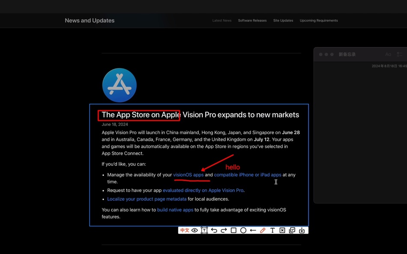Select the rectangle shape tool
The height and width of the screenshot is (254, 407).
pos(233,230)
